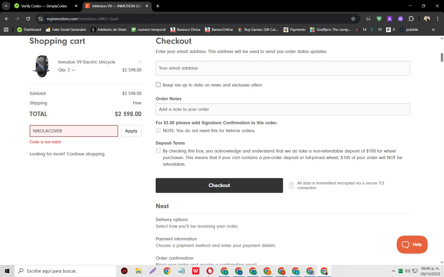
Task: Click the Windows taskbar search box
Action: (65, 271)
